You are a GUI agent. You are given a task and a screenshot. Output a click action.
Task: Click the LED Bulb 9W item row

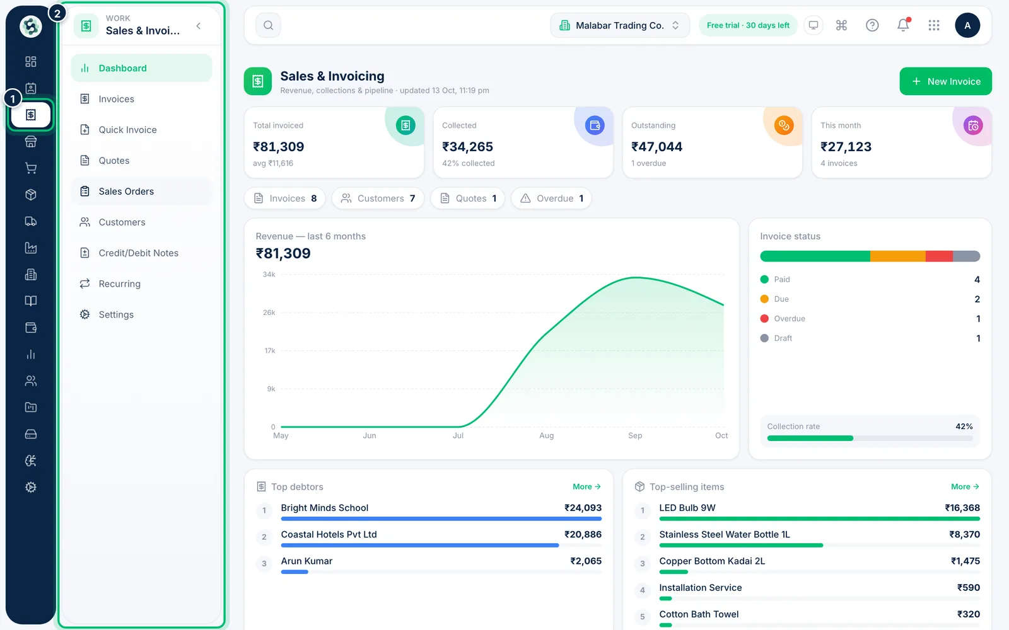807,511
